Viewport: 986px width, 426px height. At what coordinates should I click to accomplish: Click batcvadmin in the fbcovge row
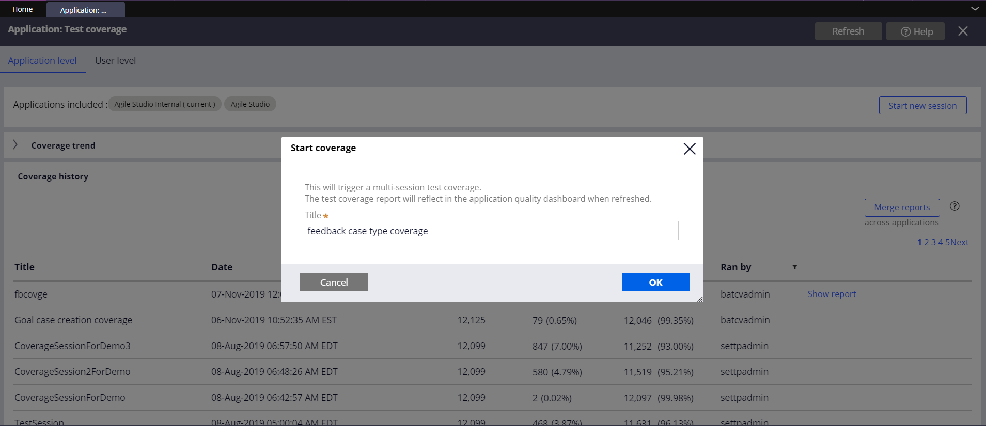(745, 294)
